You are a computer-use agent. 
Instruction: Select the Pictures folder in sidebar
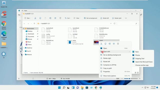30,39
